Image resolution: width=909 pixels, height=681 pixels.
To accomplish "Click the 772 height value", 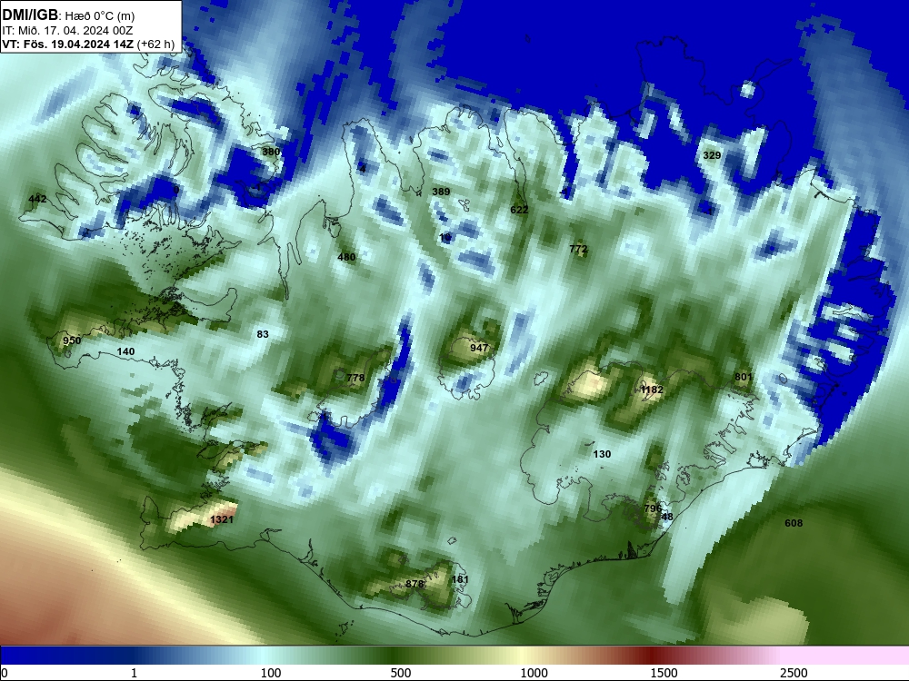I will tap(578, 249).
